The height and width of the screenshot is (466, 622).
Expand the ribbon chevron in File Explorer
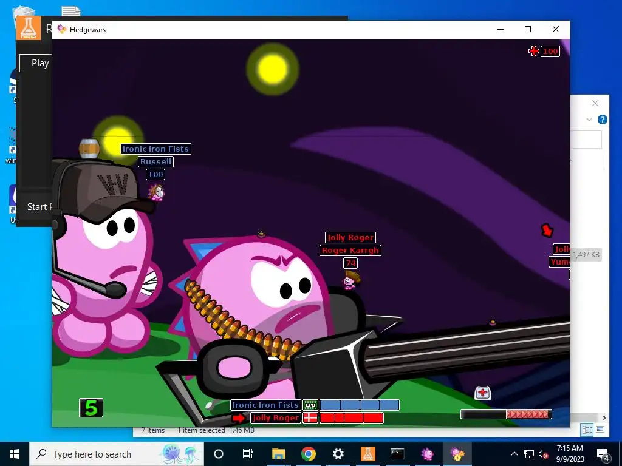tap(589, 120)
